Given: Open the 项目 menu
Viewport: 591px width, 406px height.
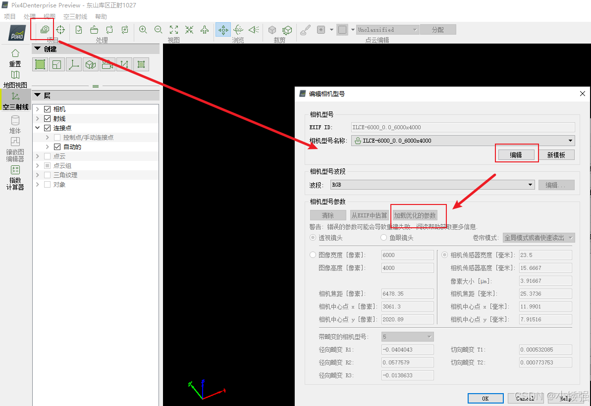Looking at the screenshot, I should [10, 16].
